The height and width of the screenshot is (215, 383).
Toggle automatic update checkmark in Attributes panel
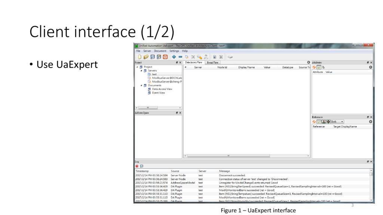click(319, 67)
